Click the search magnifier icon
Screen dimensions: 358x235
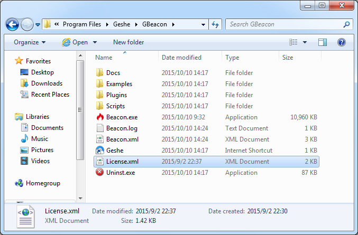346,24
